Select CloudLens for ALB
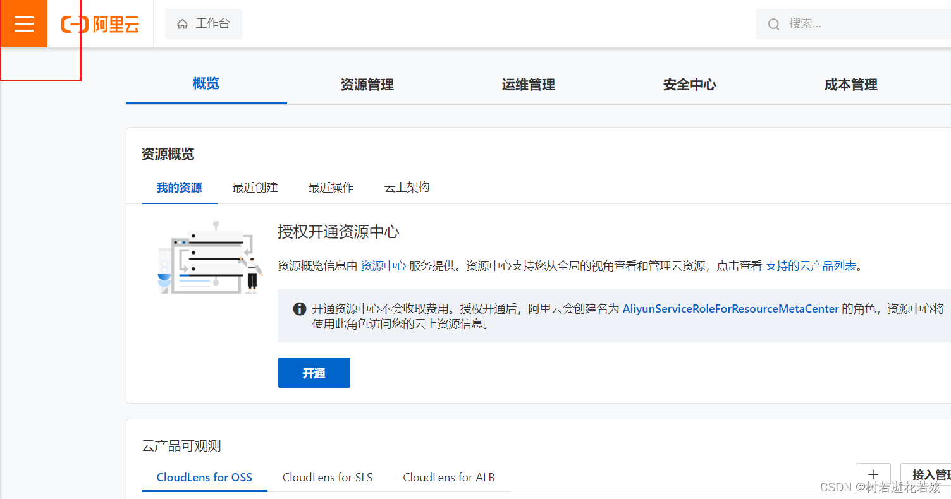Image resolution: width=951 pixels, height=499 pixels. click(x=448, y=477)
